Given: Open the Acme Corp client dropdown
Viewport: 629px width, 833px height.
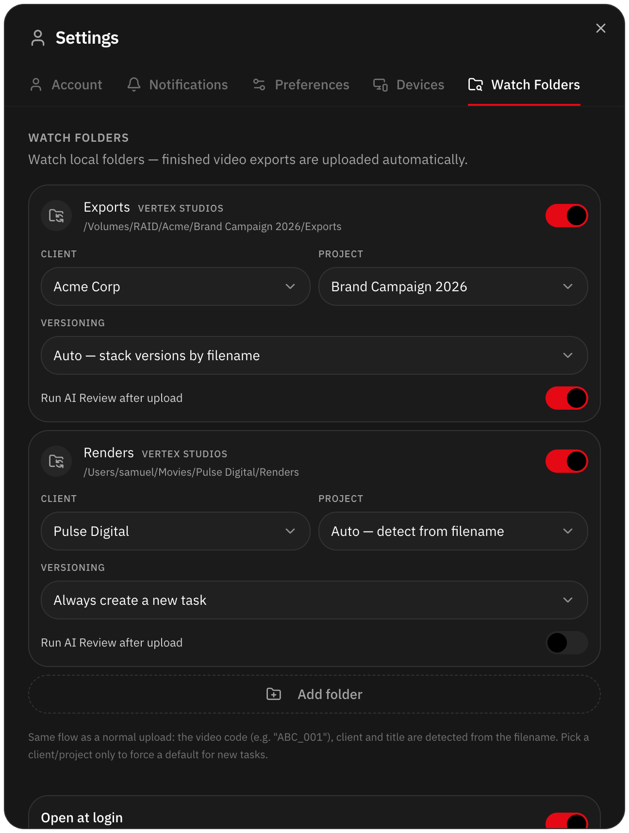Looking at the screenshot, I should click(x=176, y=286).
